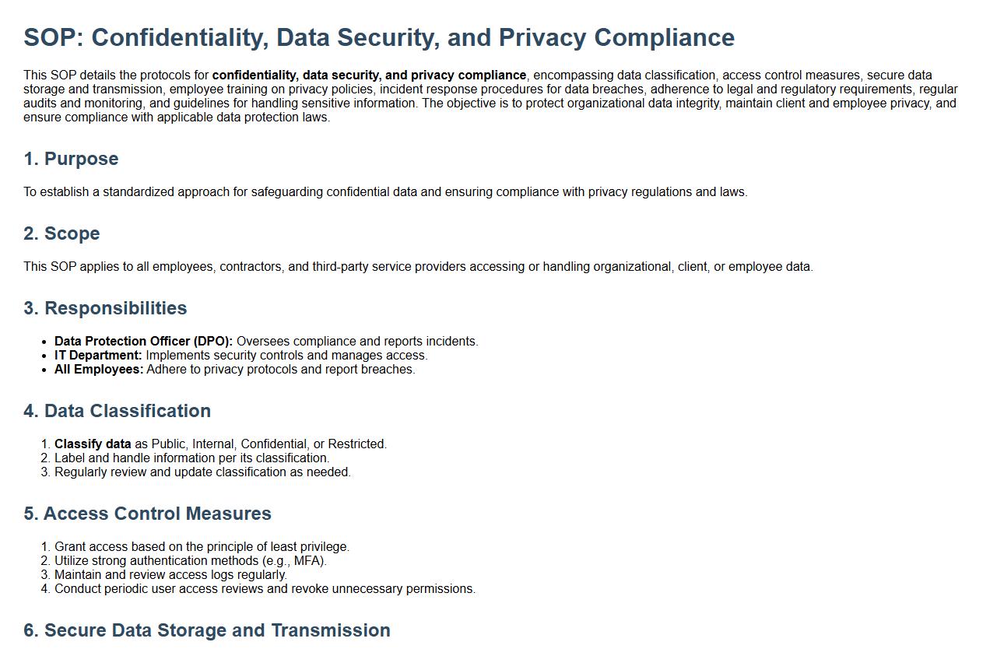Click the "4. Data Classification" heading

(x=117, y=411)
